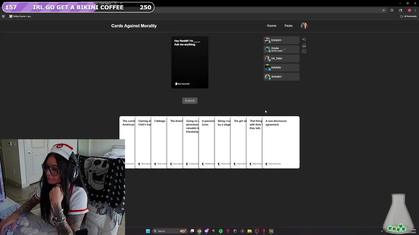This screenshot has height=235, width=419.
Task: Pick the 'A passionate lover' card
Action: 207,142
